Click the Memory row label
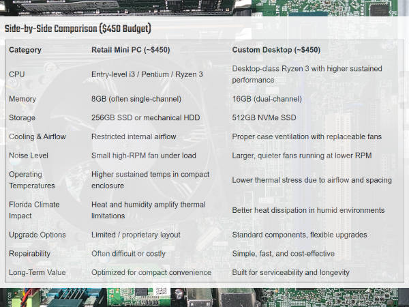 tap(22, 98)
